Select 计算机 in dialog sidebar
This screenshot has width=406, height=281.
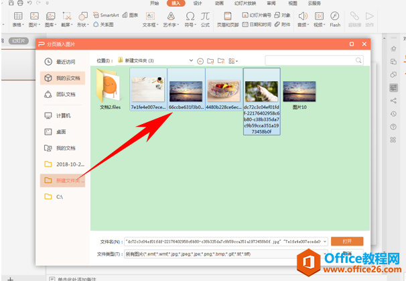[62, 115]
